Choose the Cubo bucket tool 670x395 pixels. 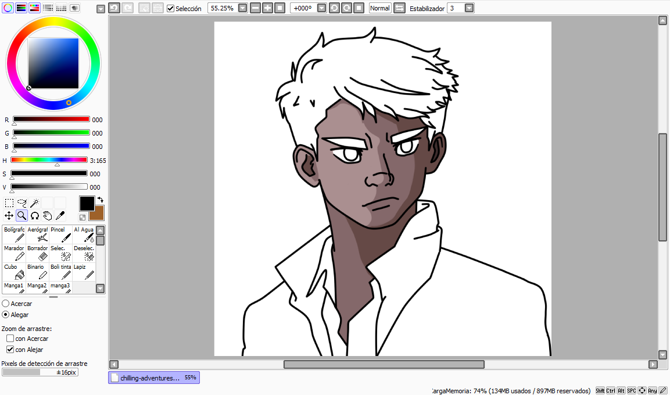(14, 272)
